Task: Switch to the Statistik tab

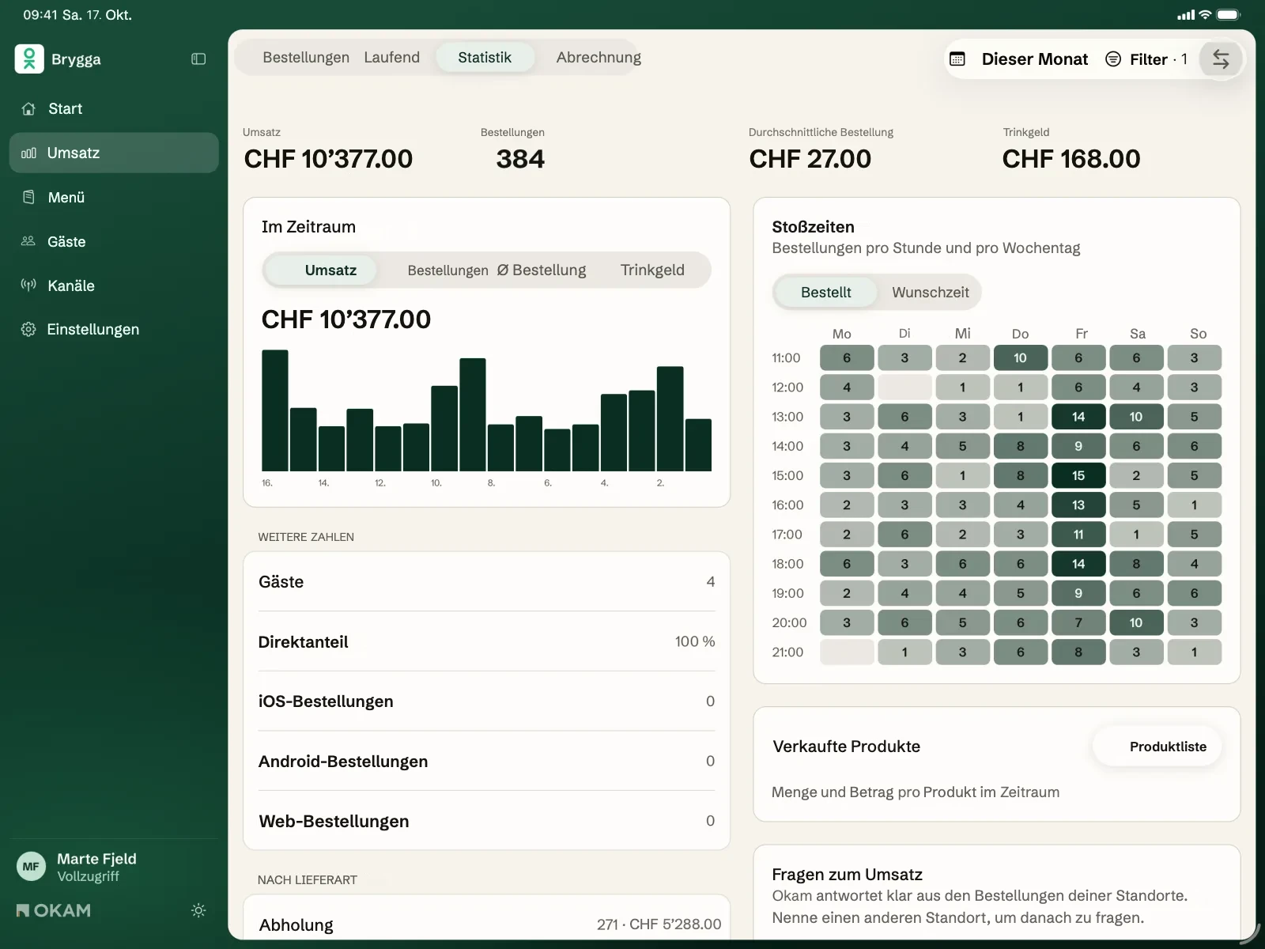Action: [x=485, y=58]
